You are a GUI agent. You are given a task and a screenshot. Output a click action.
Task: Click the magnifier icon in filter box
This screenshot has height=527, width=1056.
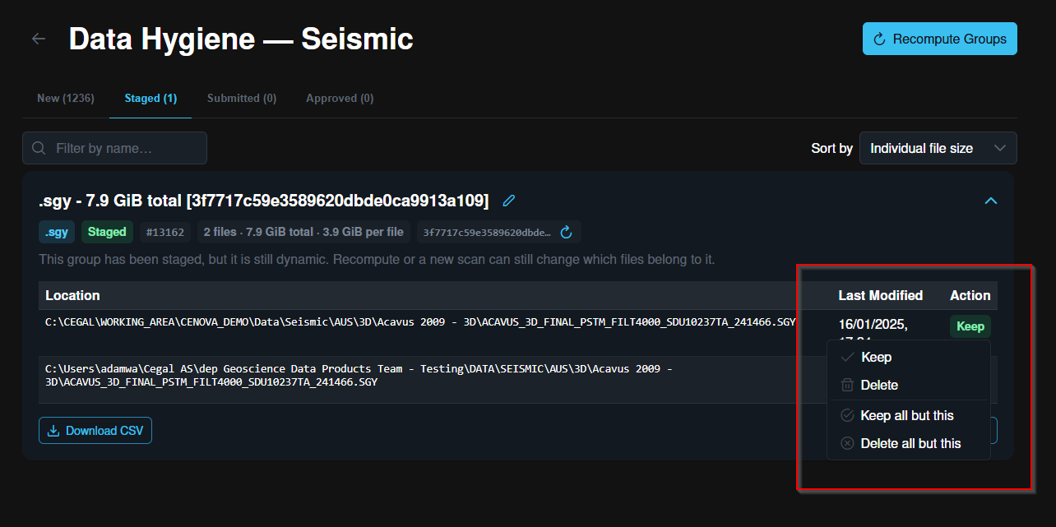pos(39,148)
